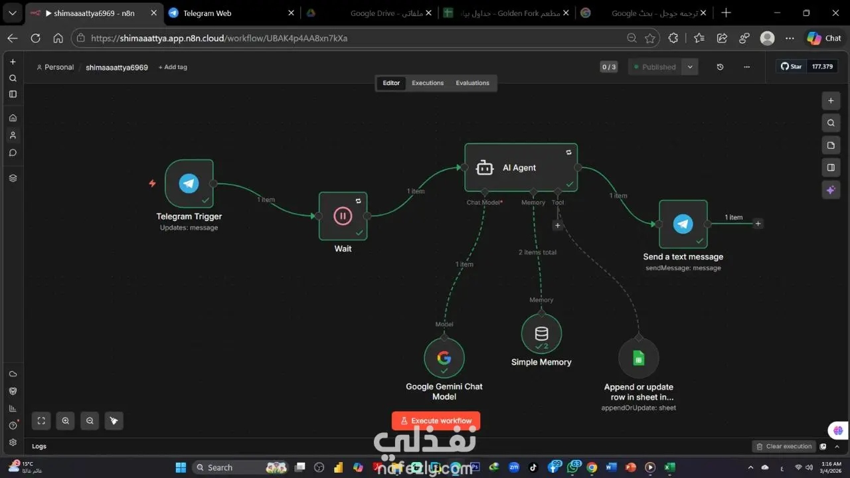Click the zoom out canvas button
The height and width of the screenshot is (478, 850).
(90, 420)
